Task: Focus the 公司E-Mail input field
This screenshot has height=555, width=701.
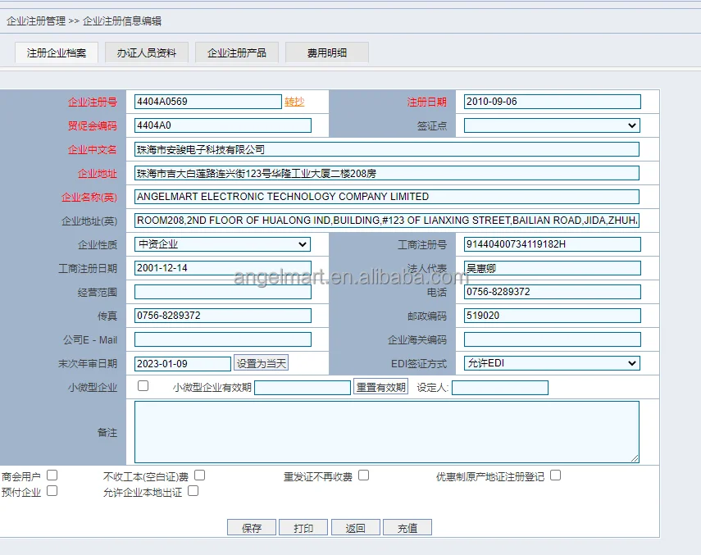Action: coord(223,339)
